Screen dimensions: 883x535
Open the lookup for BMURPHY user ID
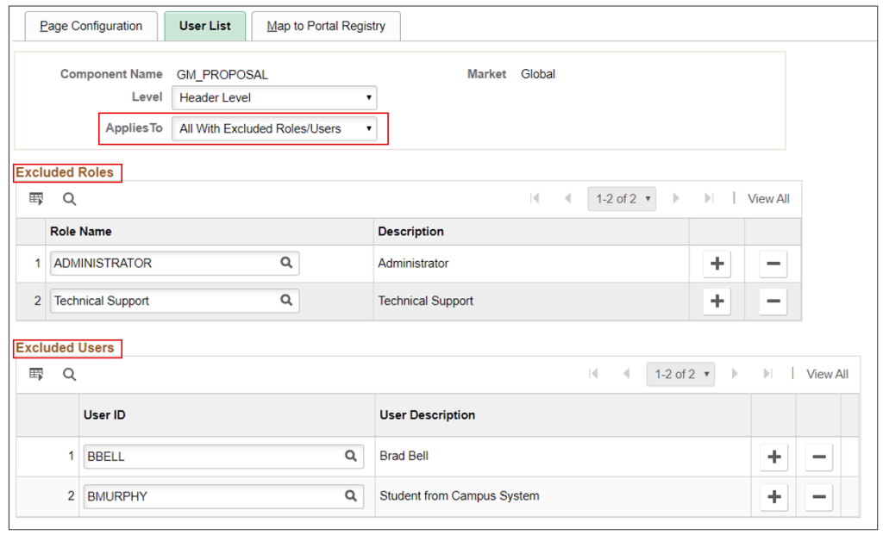click(x=350, y=495)
